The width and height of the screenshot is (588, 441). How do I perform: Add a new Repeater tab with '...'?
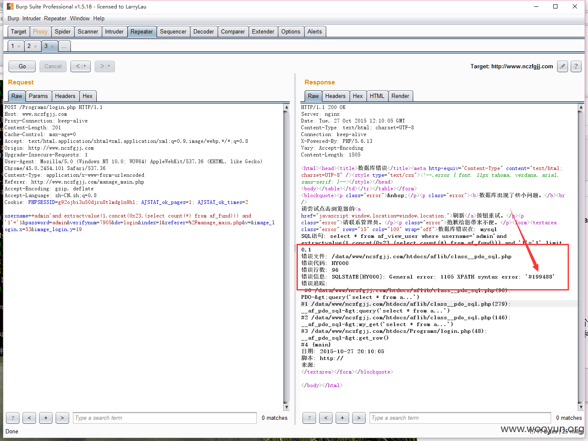pyautogui.click(x=64, y=46)
